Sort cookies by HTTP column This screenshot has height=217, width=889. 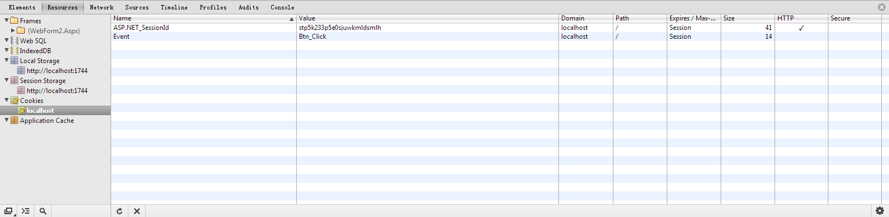point(801,18)
